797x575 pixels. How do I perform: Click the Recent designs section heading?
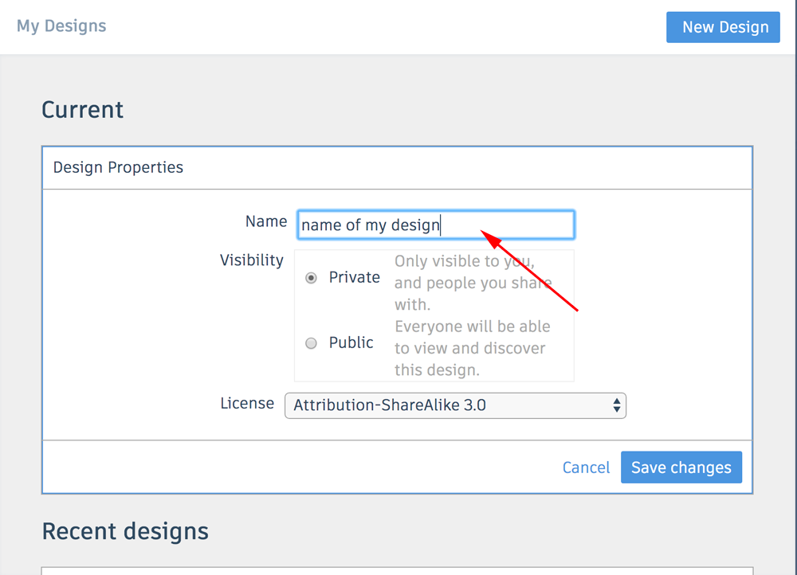tap(125, 531)
